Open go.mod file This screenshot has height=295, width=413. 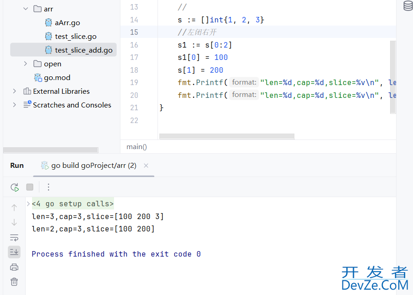pos(57,78)
